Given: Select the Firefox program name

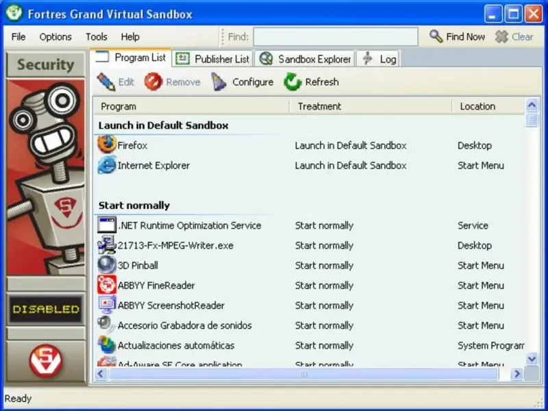Looking at the screenshot, I should click(x=132, y=145).
